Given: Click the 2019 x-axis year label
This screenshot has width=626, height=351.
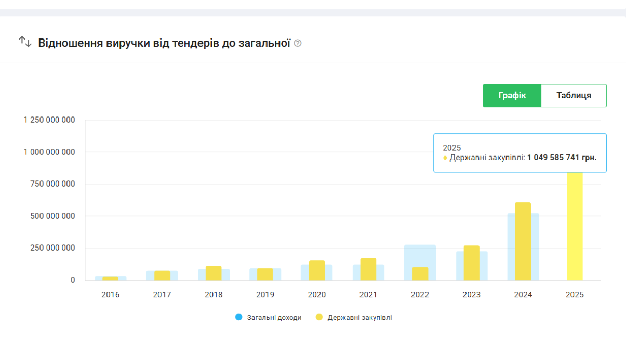Looking at the screenshot, I should click(x=265, y=295).
